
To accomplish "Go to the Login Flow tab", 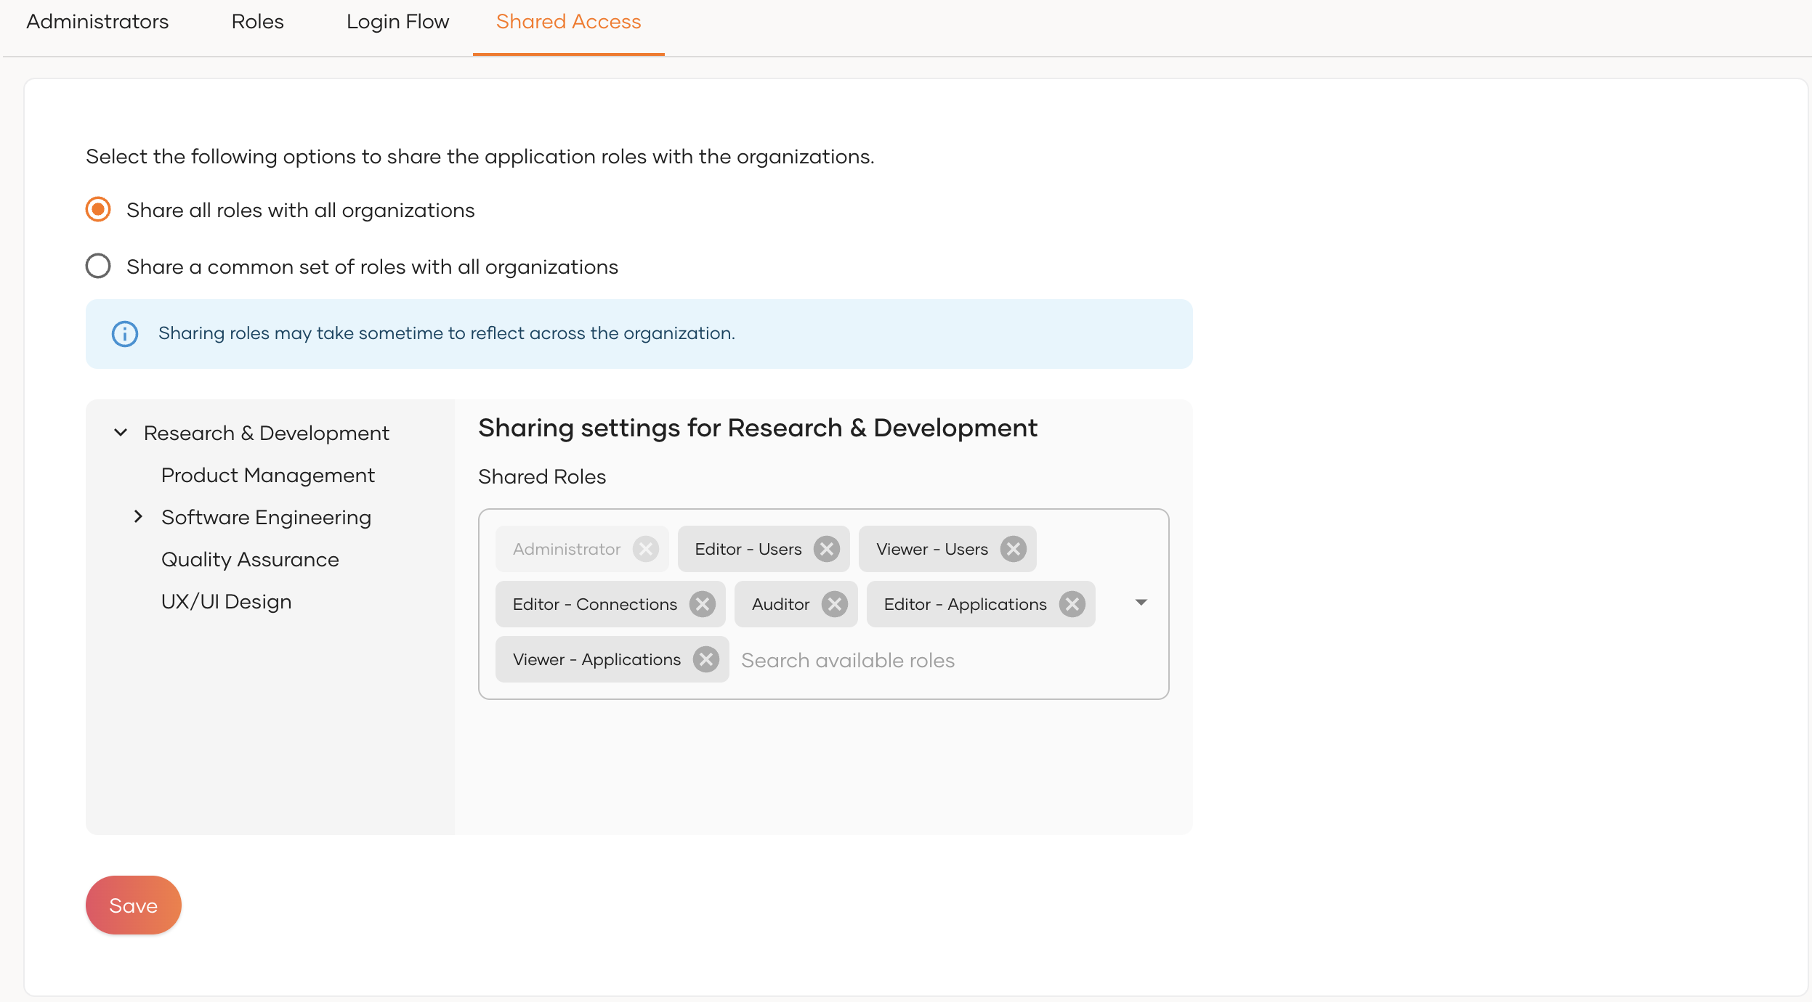I will coord(398,22).
